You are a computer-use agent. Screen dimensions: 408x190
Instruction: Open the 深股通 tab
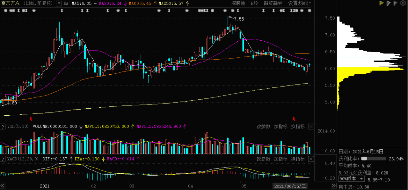[238, 3]
